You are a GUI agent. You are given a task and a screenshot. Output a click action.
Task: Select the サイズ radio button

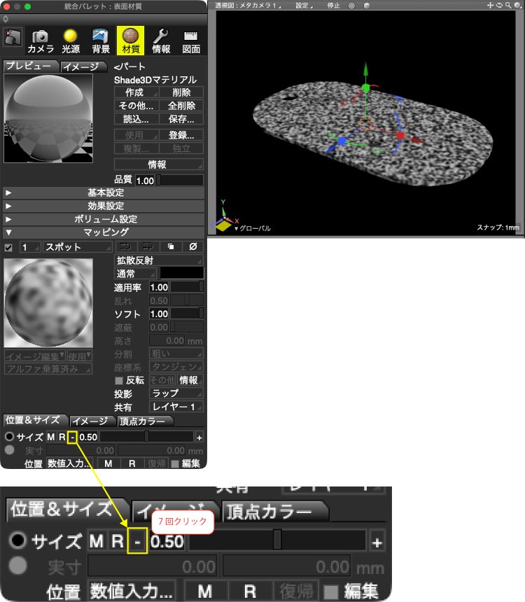[x=9, y=437]
